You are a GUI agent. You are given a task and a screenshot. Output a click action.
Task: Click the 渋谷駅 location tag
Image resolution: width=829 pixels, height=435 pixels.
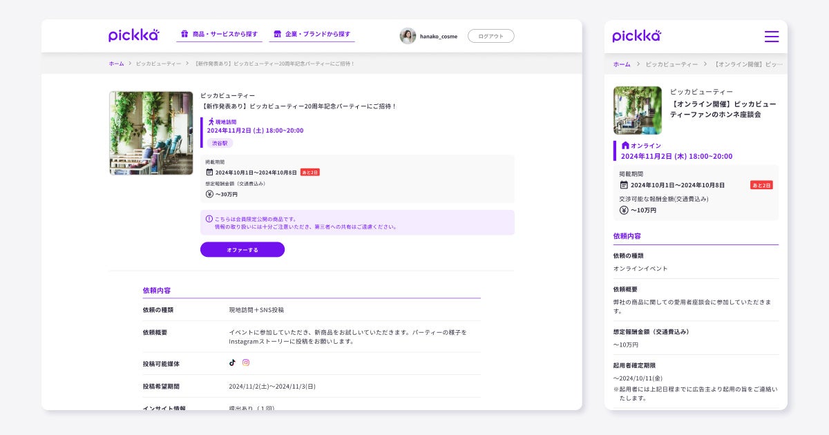click(x=220, y=143)
